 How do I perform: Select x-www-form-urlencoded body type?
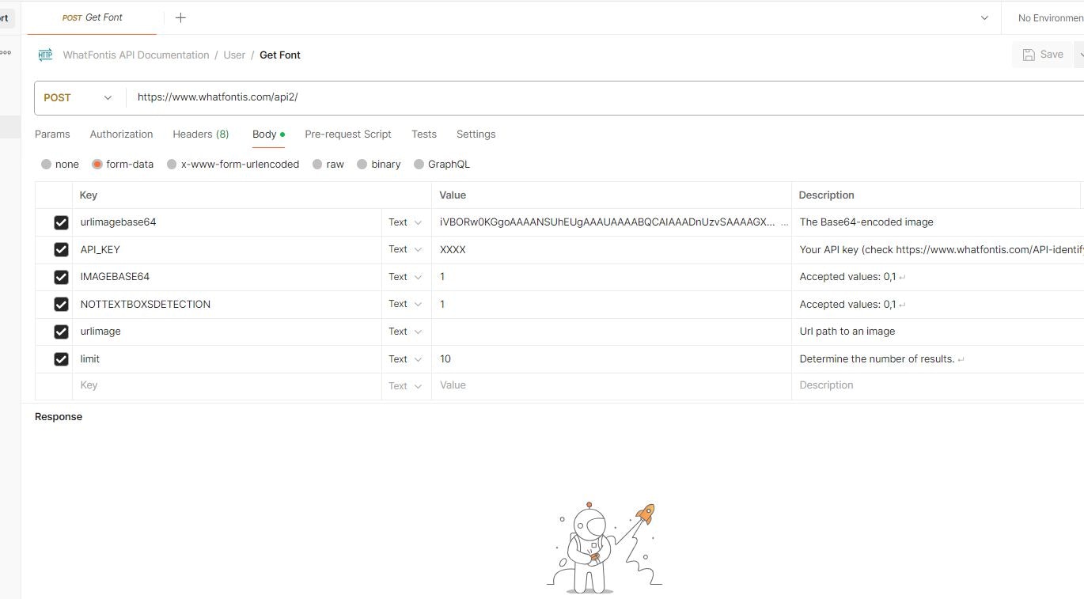tap(233, 165)
